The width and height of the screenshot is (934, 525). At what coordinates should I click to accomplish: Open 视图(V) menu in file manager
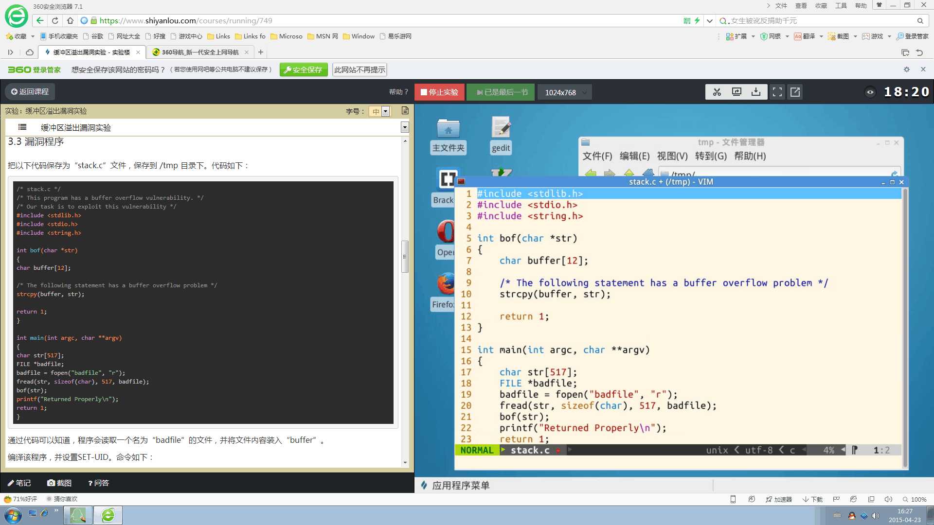[x=672, y=156]
